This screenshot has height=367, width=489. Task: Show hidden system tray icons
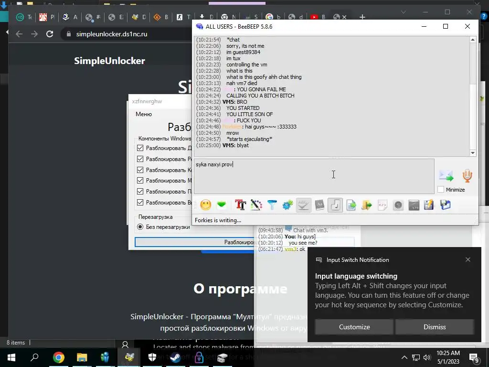tap(404, 357)
